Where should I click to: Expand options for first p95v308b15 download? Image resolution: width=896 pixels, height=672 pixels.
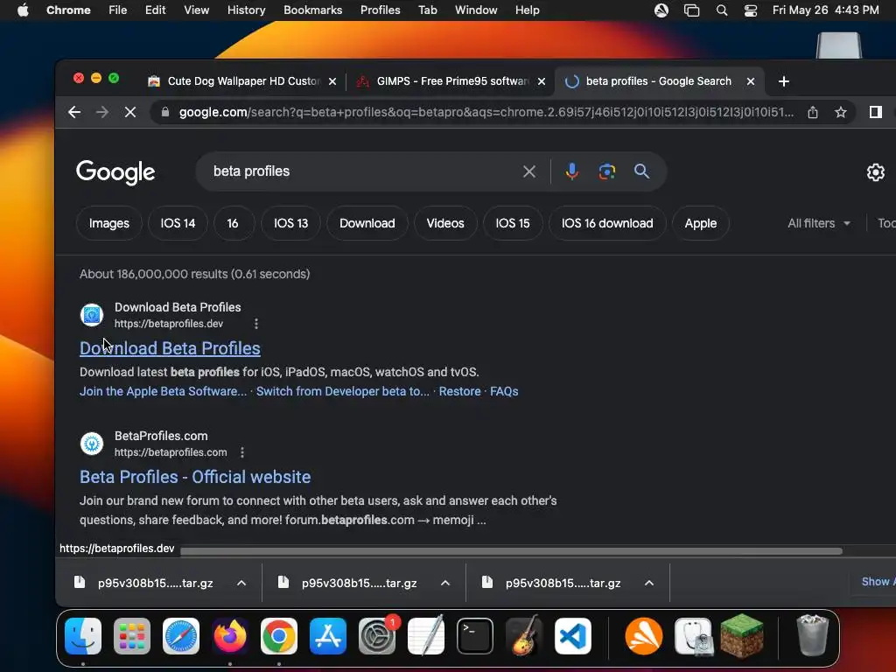(241, 584)
